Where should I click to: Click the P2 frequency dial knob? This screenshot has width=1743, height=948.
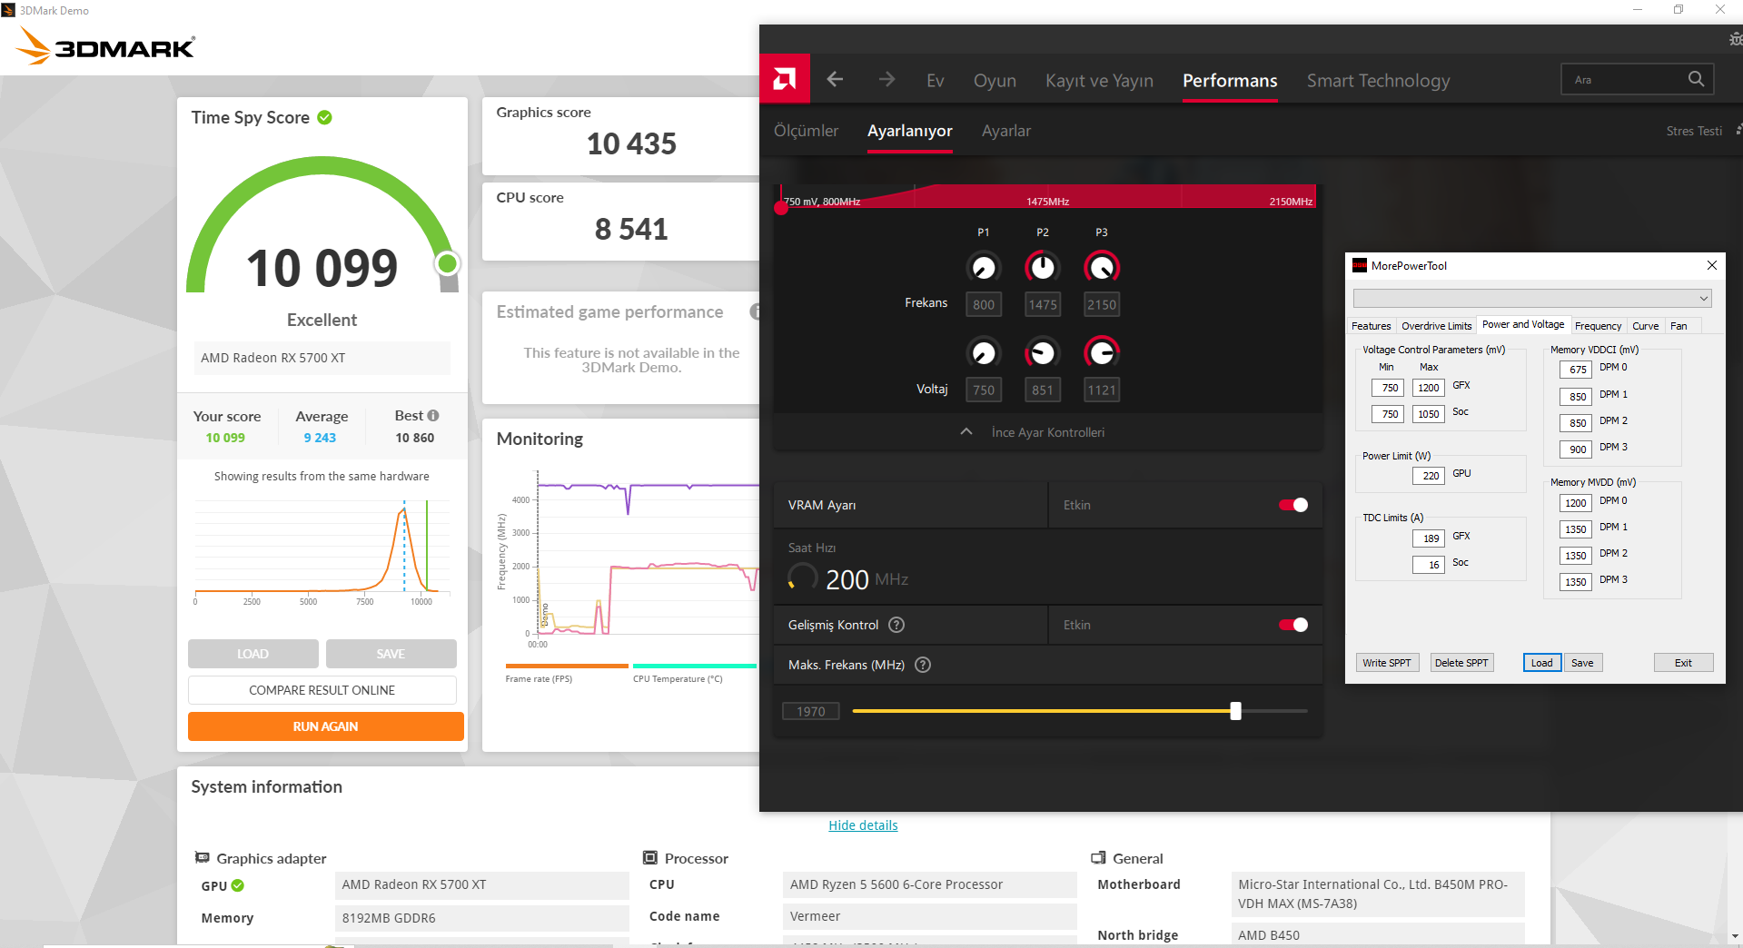pos(1043,267)
